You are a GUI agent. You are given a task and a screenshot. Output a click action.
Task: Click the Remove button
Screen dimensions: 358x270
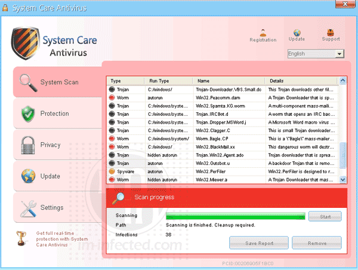317,243
